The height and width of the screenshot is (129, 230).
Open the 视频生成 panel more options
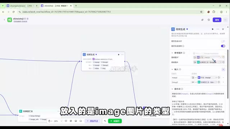[x=218, y=29]
